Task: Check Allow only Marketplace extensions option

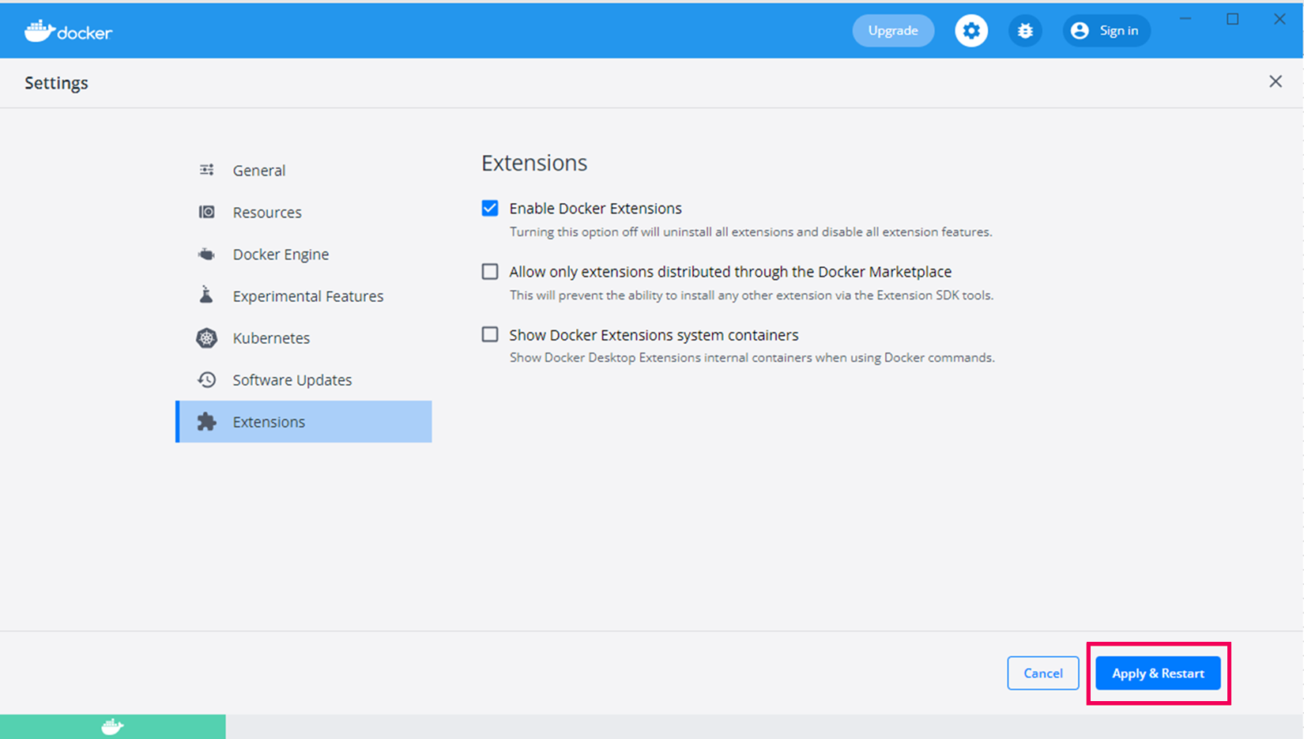Action: coord(490,271)
